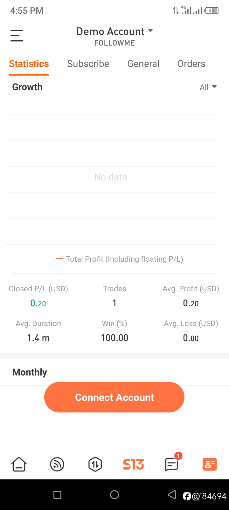Open the orange profile card icon
229x510 pixels.
tap(210, 464)
